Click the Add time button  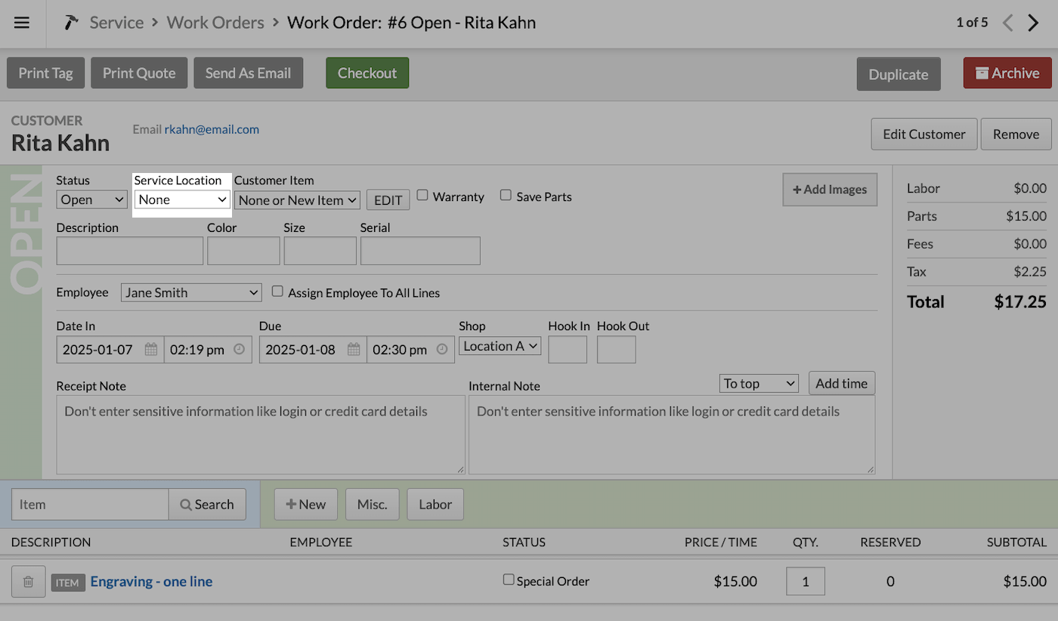pos(842,383)
